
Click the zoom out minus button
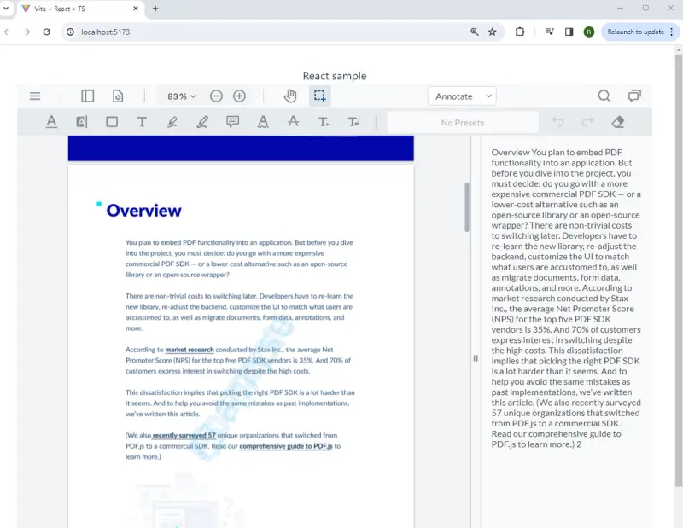[x=216, y=96]
